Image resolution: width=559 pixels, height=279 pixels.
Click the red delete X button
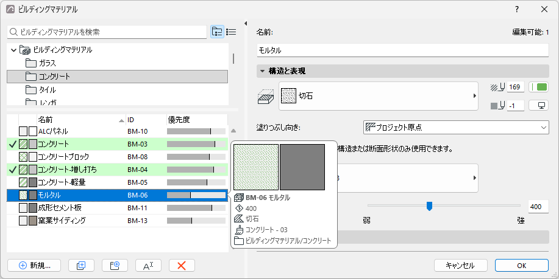[182, 266]
